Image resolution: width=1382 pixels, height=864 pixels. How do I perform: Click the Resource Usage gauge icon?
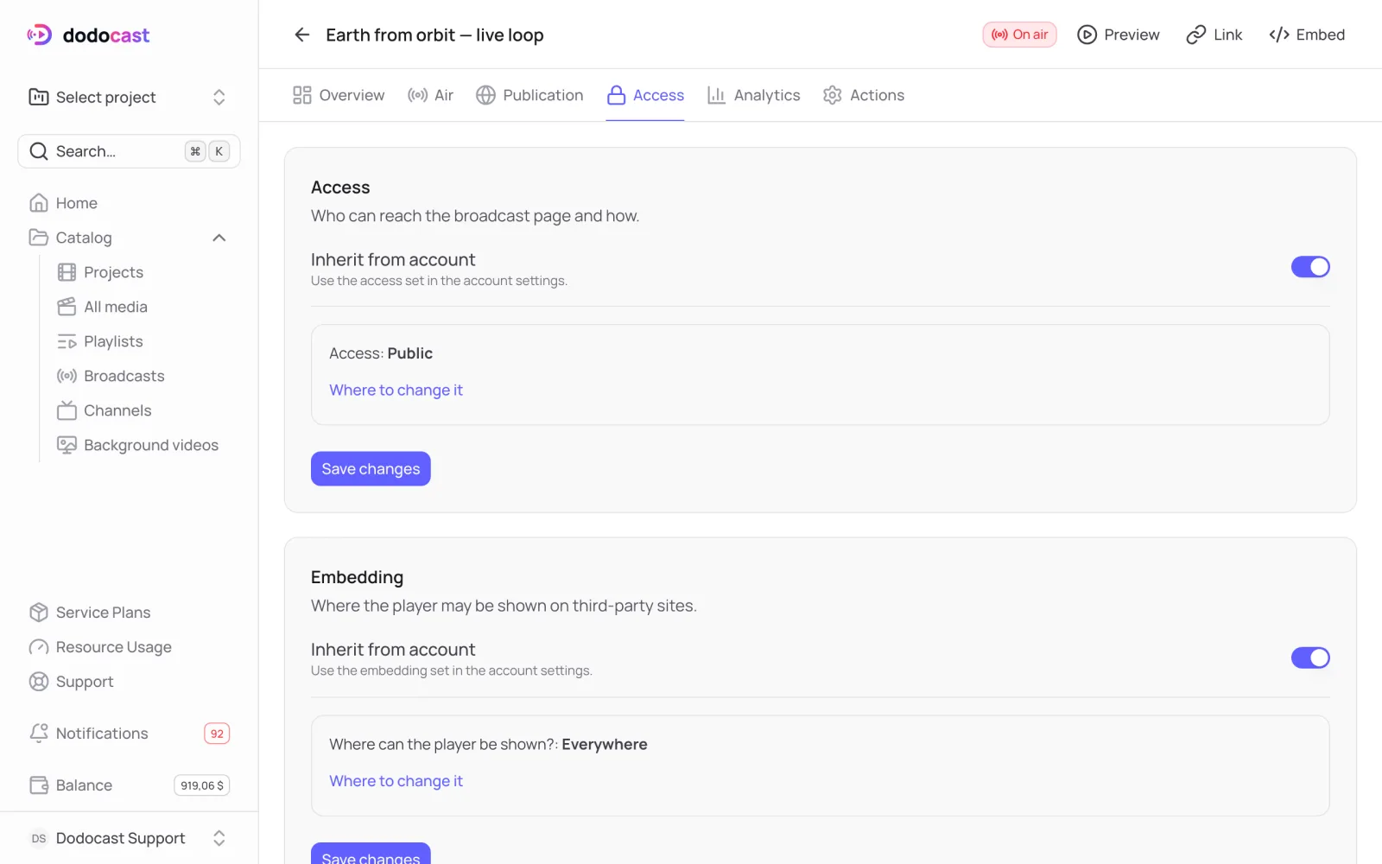pos(39,647)
